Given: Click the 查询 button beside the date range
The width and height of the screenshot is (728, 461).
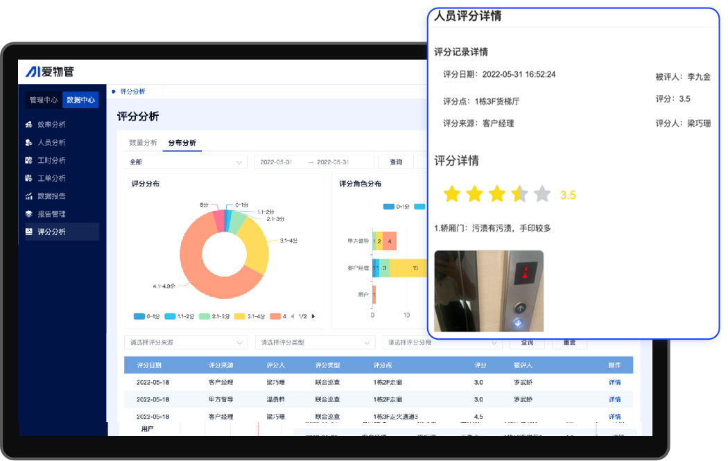Looking at the screenshot, I should tap(396, 162).
